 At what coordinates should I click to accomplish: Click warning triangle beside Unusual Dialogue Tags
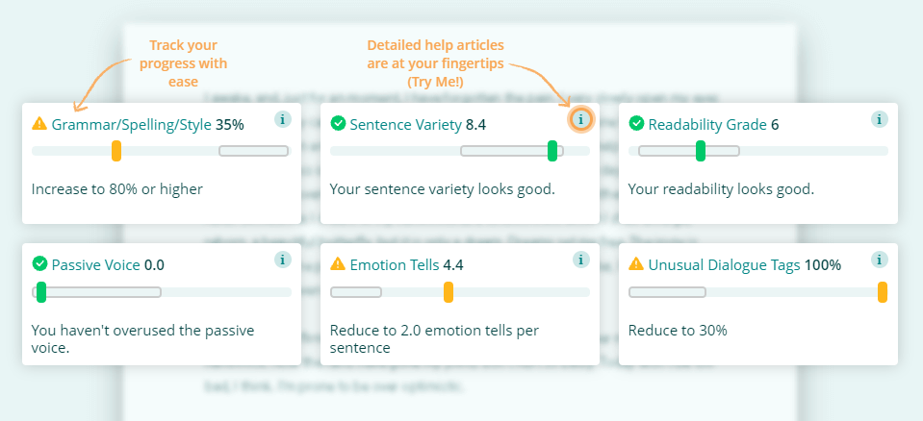[x=636, y=264]
